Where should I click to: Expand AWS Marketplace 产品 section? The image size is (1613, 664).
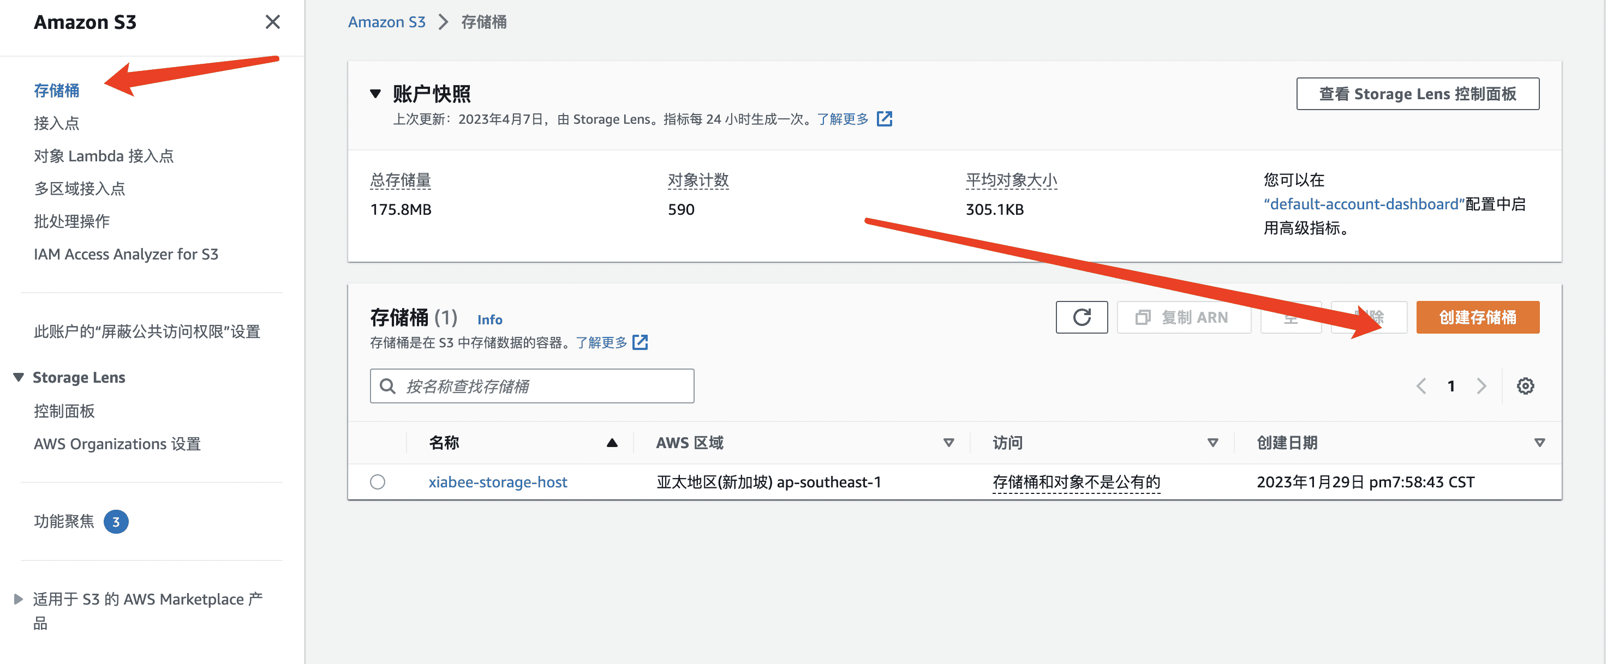pyautogui.click(x=18, y=599)
